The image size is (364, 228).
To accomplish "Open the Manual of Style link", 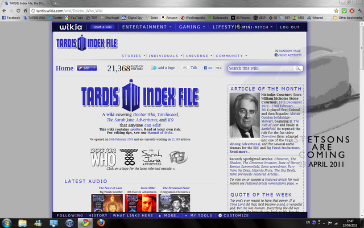I will pos(160,133).
